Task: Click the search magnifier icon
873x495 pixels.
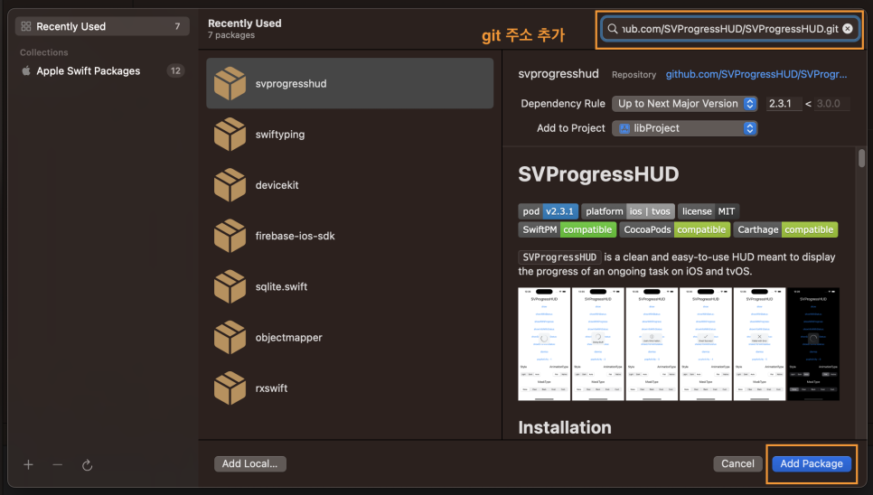Action: click(613, 28)
